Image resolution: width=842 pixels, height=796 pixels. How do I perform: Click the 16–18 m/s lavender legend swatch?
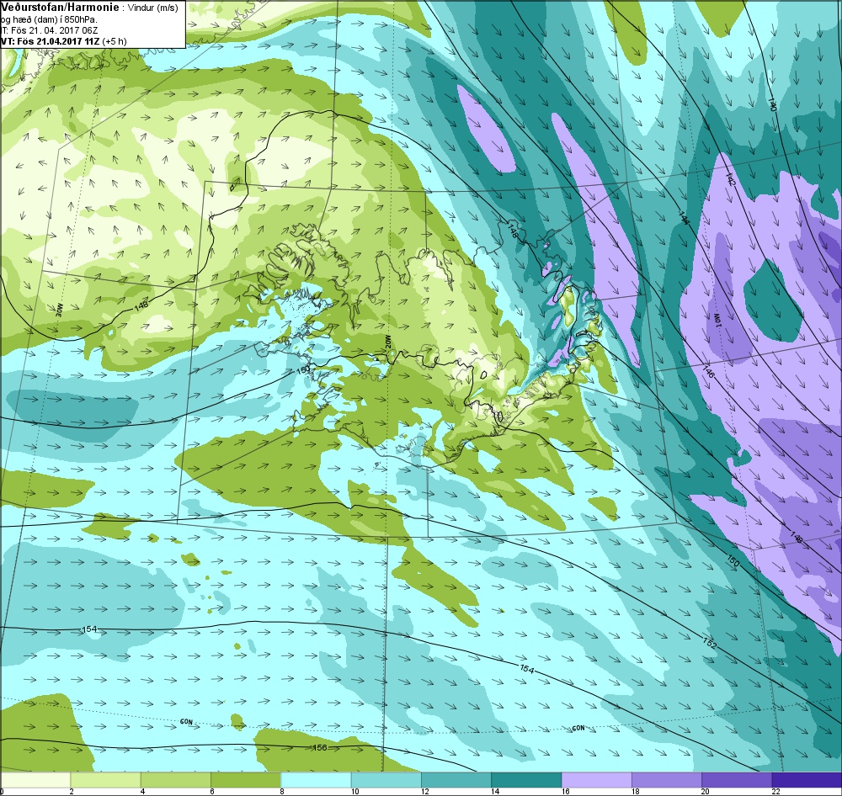[597, 779]
